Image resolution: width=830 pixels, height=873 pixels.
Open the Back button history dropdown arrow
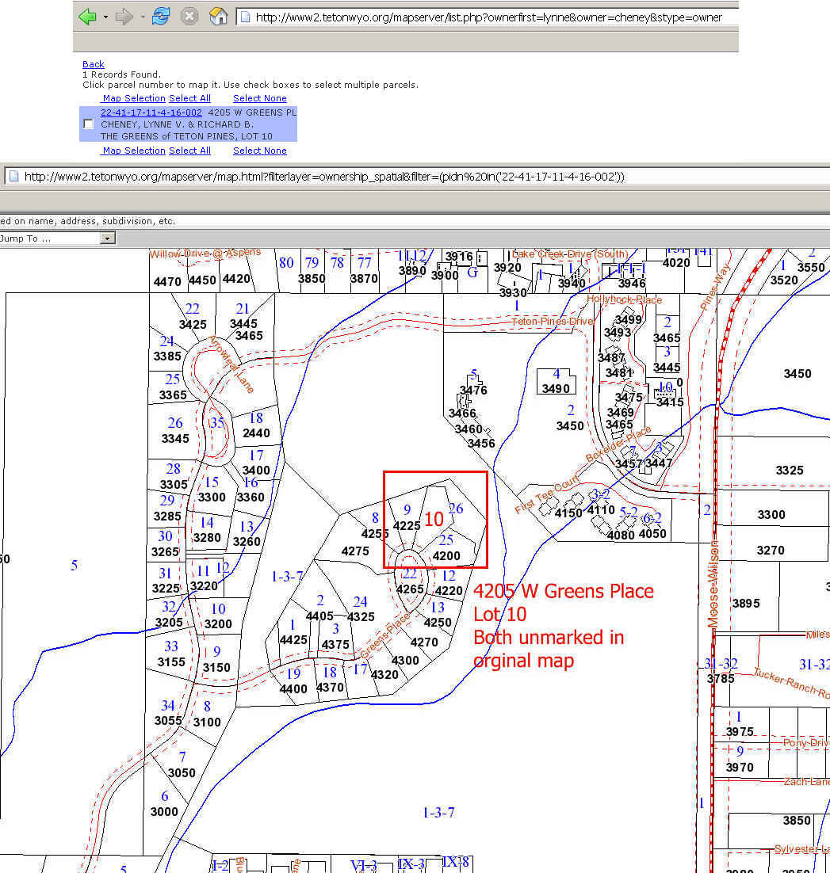pyautogui.click(x=105, y=17)
